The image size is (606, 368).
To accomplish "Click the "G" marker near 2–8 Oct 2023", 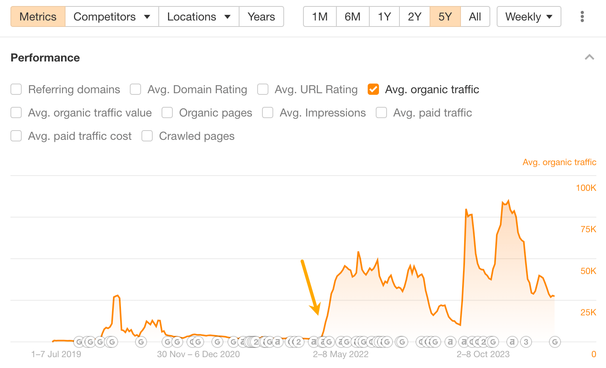I will pyautogui.click(x=493, y=342).
